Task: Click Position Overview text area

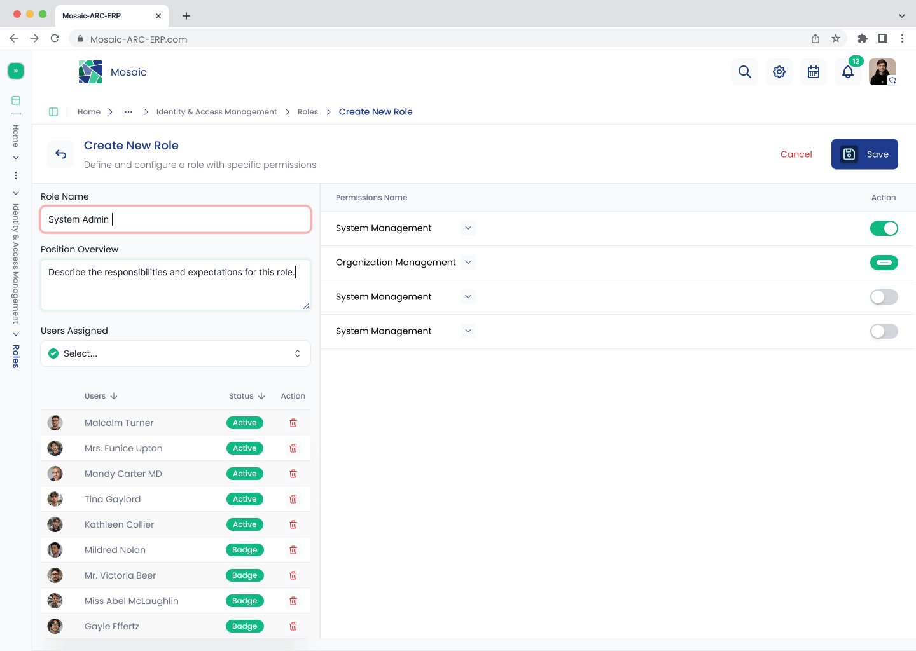Action: 176,285
